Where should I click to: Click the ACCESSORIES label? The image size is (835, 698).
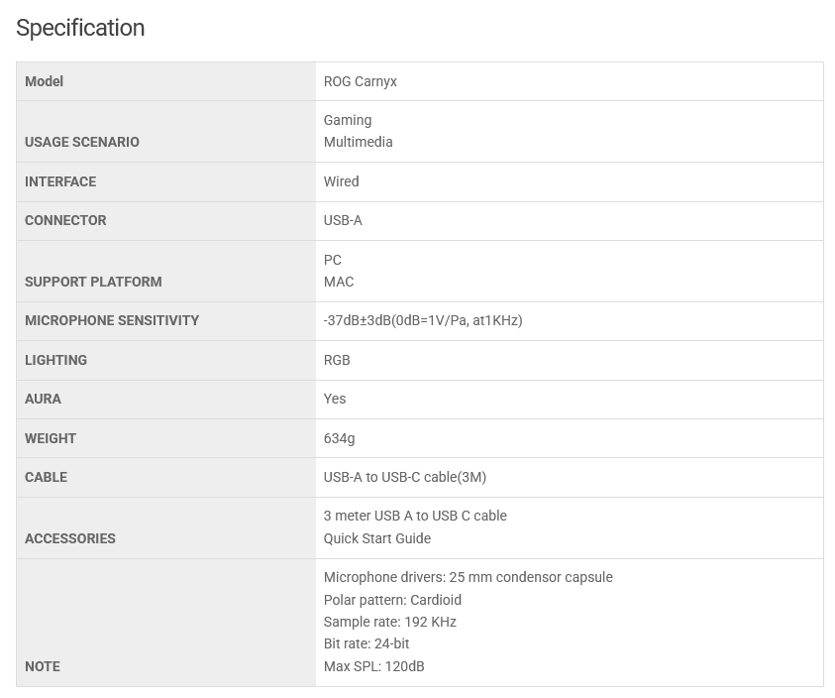click(69, 538)
